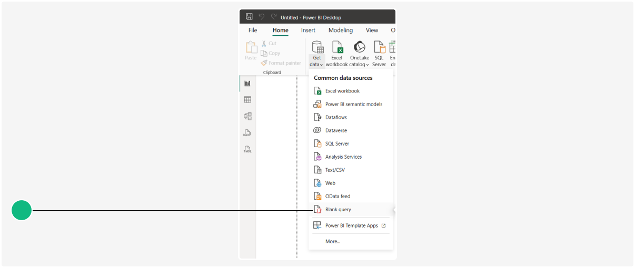Select Text/CSV data source

(351, 170)
